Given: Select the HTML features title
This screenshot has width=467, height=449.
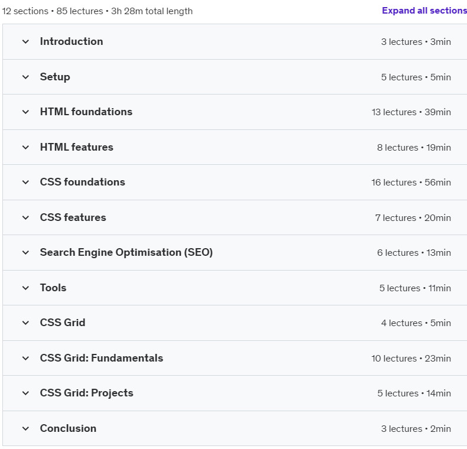Looking at the screenshot, I should (x=76, y=147).
